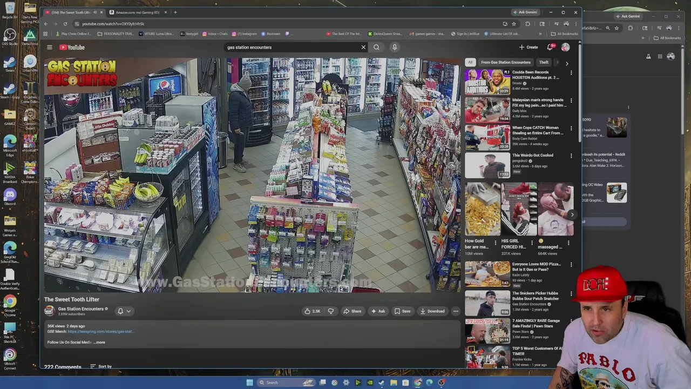Open the Sort by comments dropdown
The height and width of the screenshot is (389, 691).
point(101,367)
